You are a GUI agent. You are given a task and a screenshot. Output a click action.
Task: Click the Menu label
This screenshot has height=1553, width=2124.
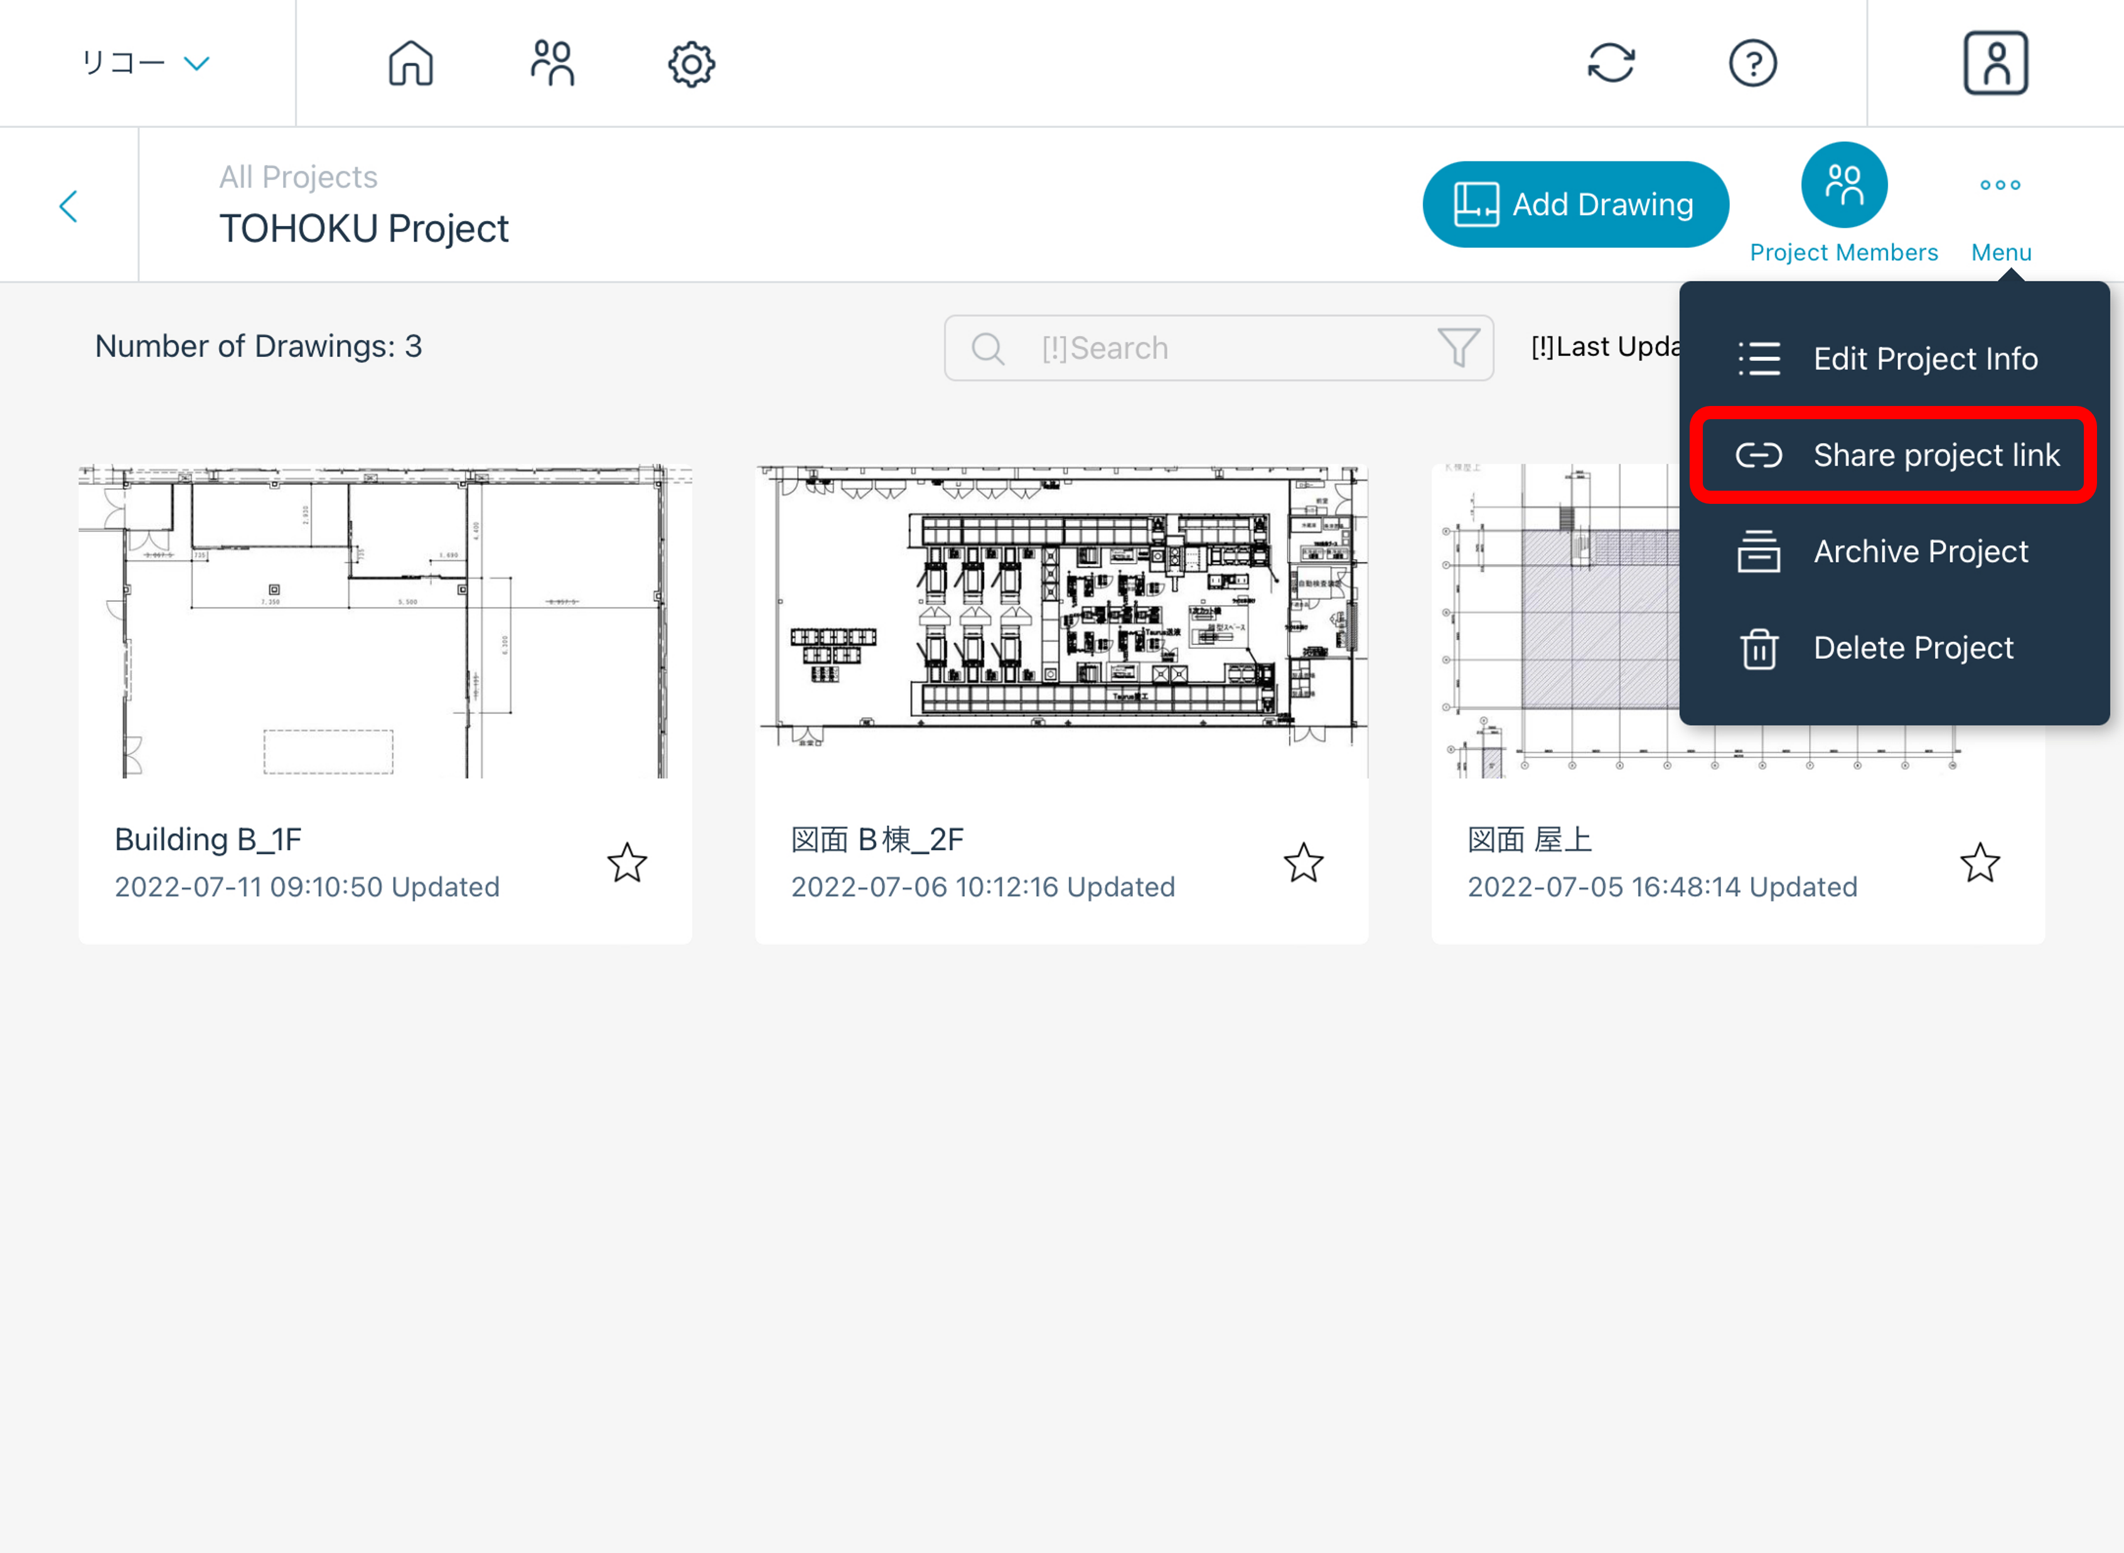[2001, 252]
